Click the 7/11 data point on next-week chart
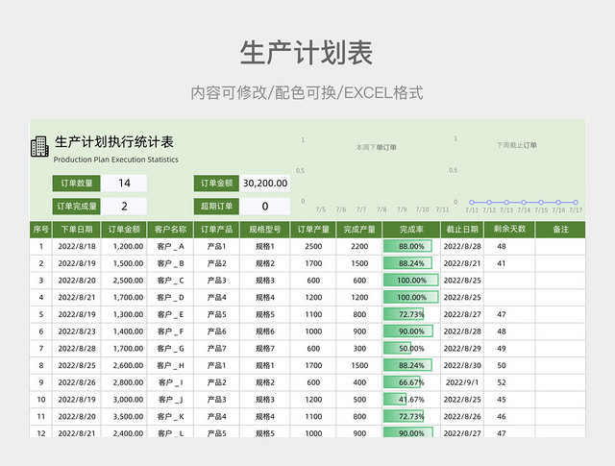 (x=472, y=203)
